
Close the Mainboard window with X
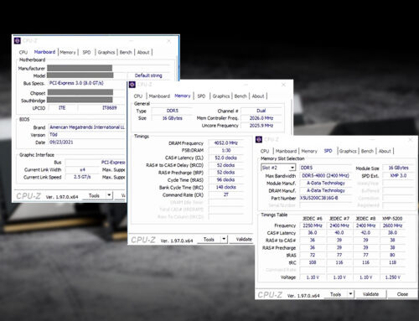click(168, 41)
